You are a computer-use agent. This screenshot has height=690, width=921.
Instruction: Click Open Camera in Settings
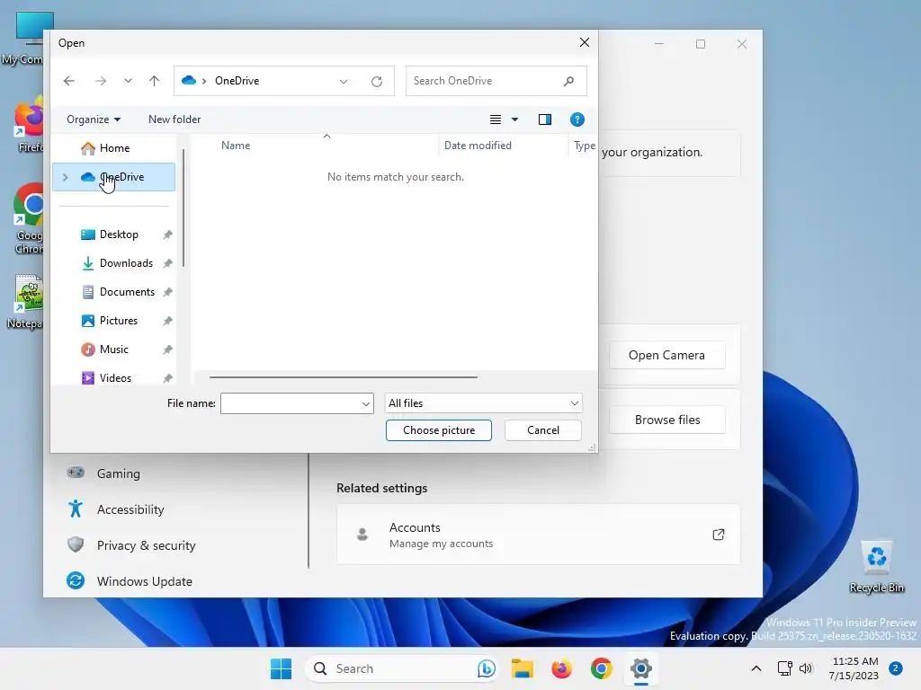coord(666,356)
